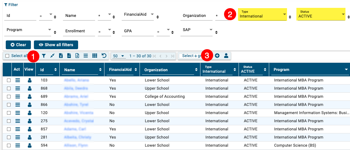Open the Status ACTIVE filter dropdown
The width and height of the screenshot is (350, 150).
pos(321,14)
